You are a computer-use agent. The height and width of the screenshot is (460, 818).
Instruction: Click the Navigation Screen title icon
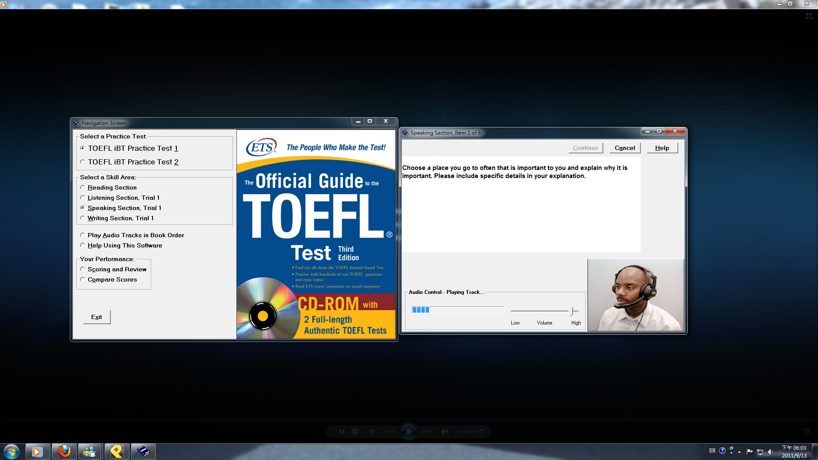[76, 123]
